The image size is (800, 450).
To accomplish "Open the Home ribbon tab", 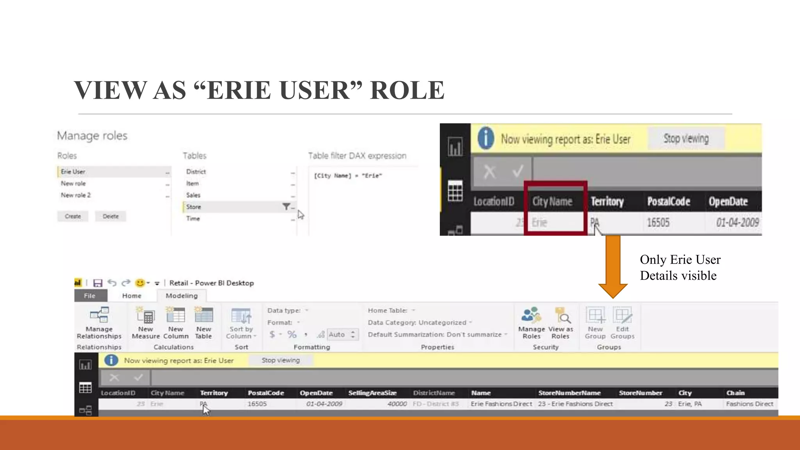I will coord(132,296).
